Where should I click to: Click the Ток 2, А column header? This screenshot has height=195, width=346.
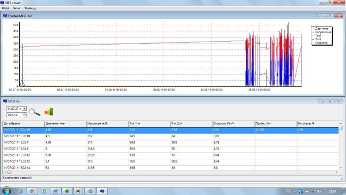point(192,124)
